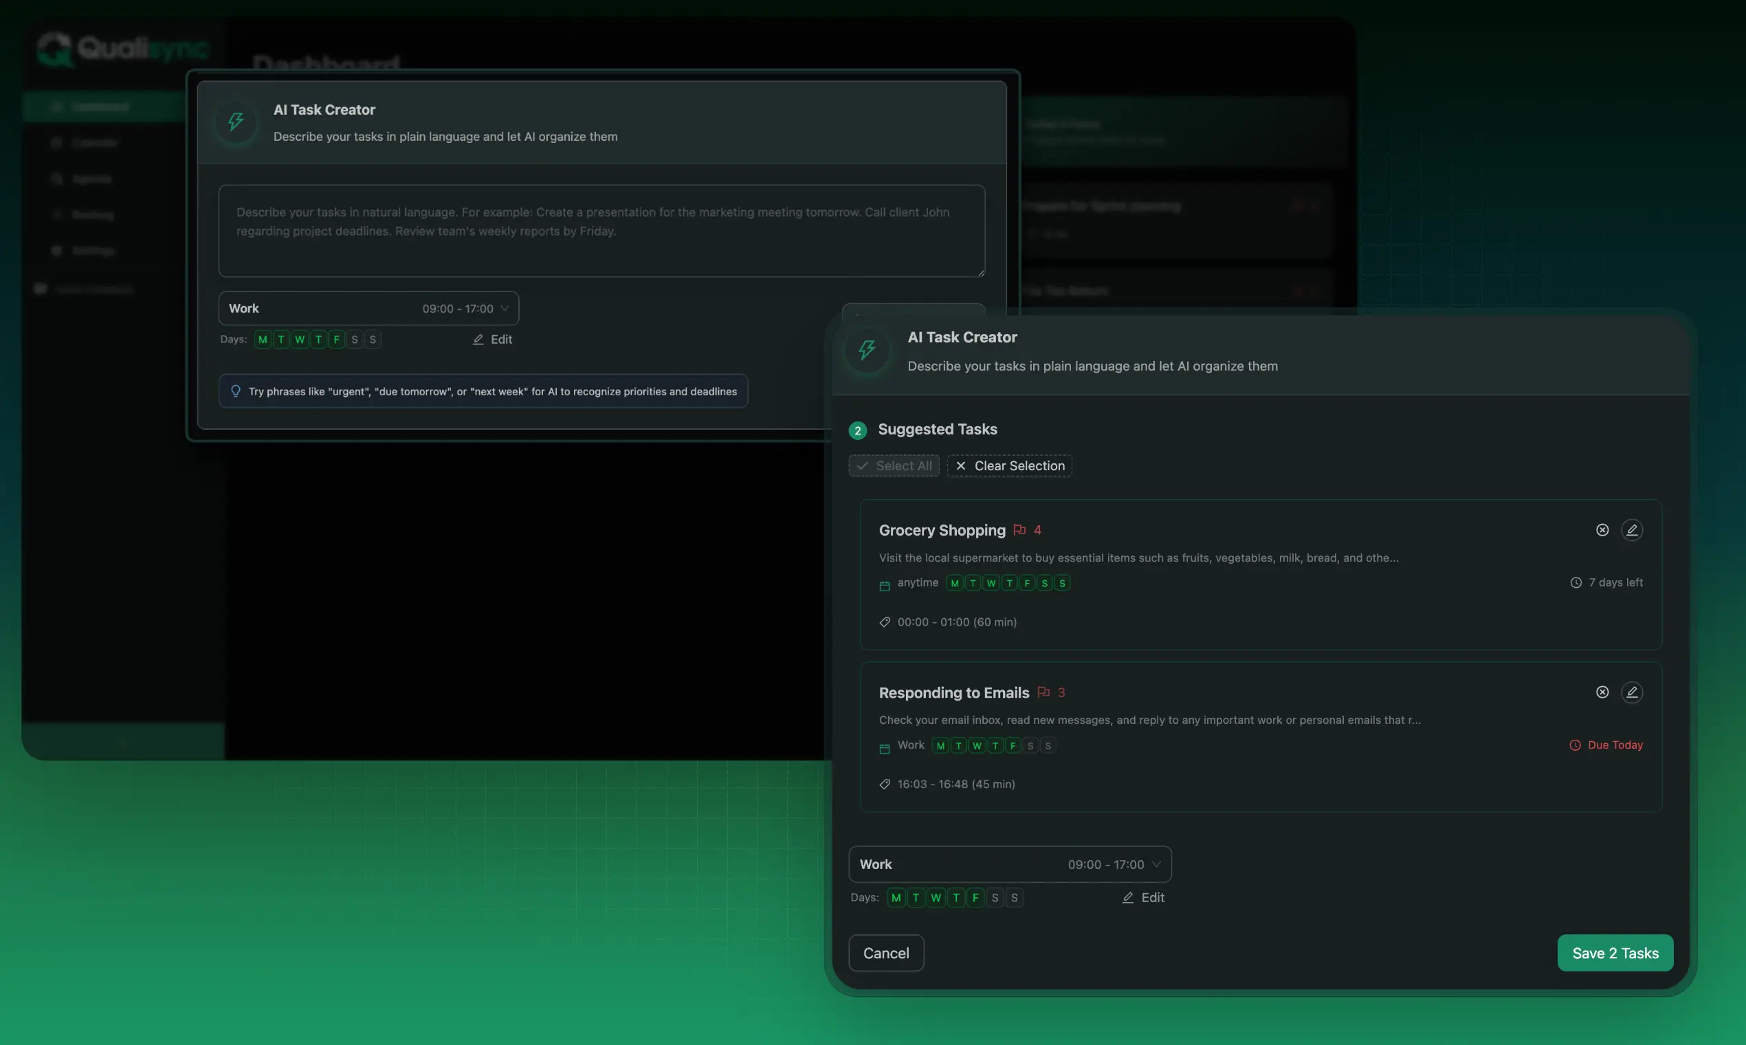
Task: Click the red priority flag beside Responding to Emails
Action: (1043, 692)
